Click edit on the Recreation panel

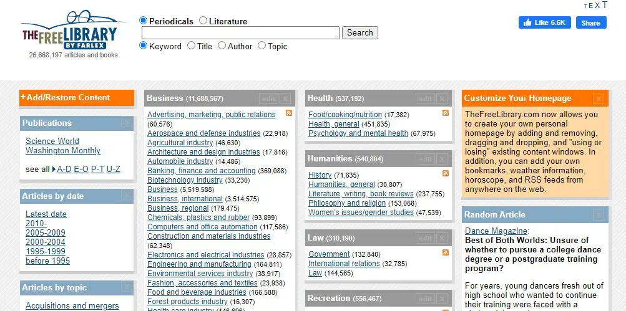[425, 299]
